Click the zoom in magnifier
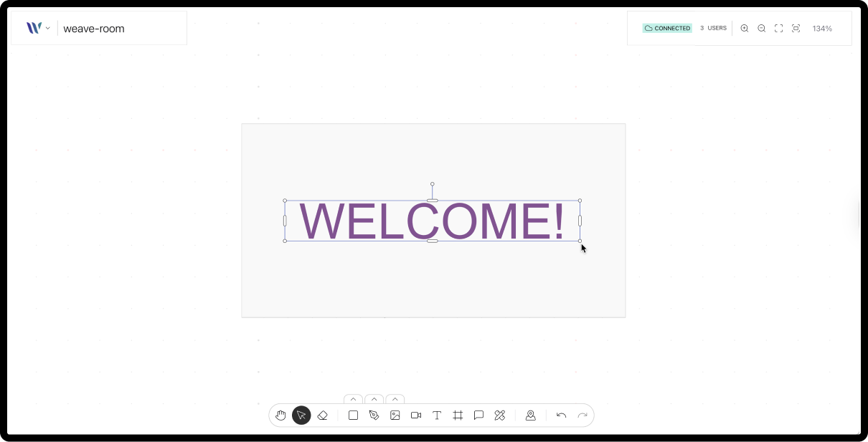 point(744,29)
